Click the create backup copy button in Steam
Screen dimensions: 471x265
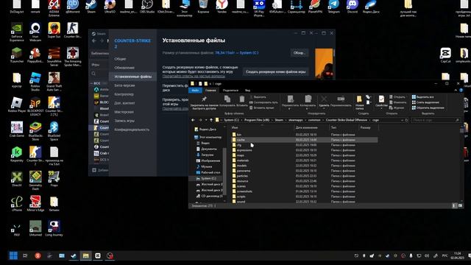[x=275, y=72]
